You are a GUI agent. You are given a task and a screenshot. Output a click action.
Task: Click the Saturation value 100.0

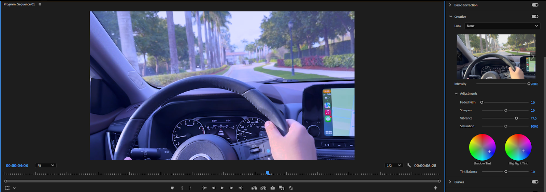[534, 126]
